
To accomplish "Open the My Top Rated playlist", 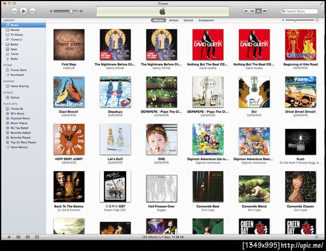I will [x=23, y=128].
